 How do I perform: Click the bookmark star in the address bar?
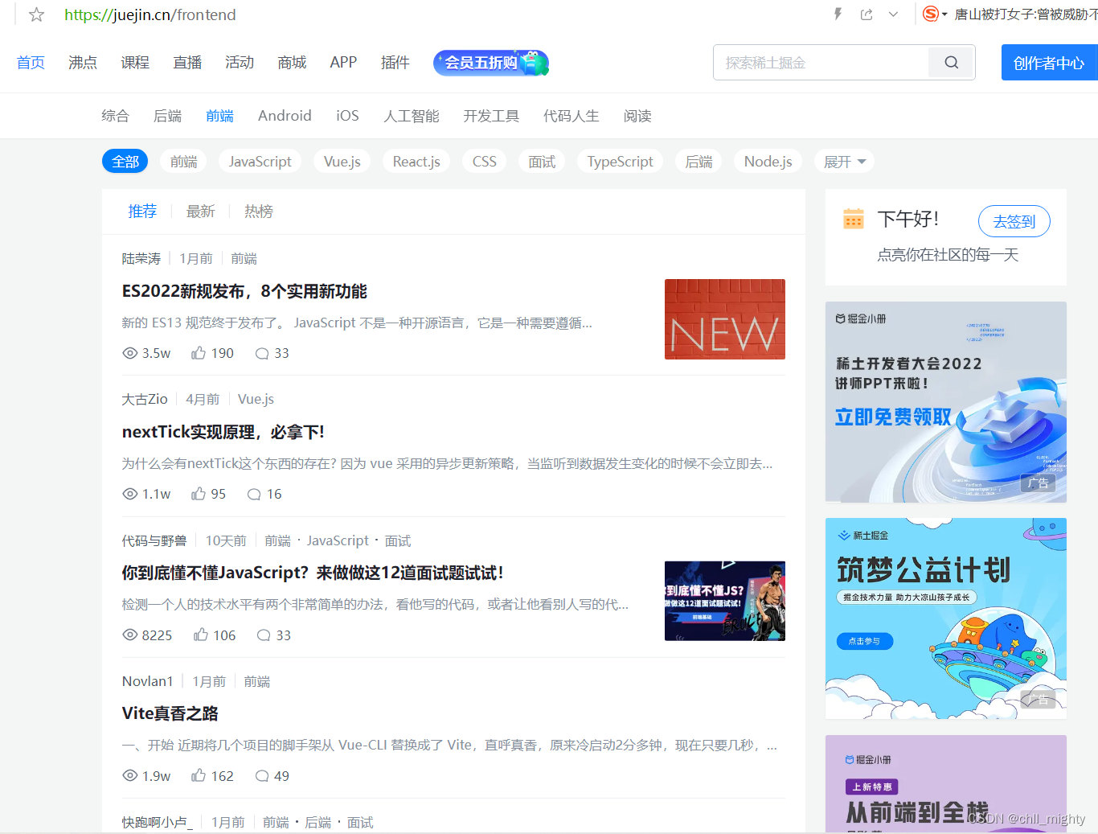[35, 14]
